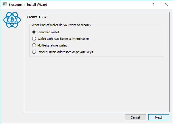Select the Multi-signature wallet radio button
This screenshot has height=124, width=173.
point(34,45)
